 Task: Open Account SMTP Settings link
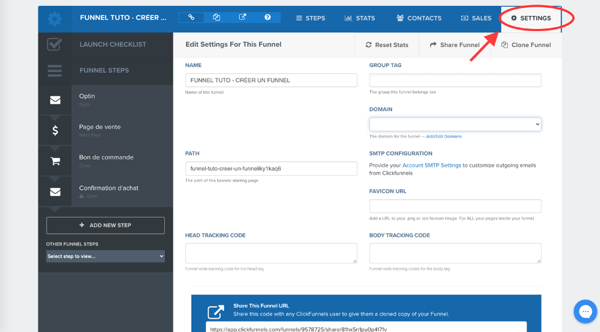(x=432, y=165)
